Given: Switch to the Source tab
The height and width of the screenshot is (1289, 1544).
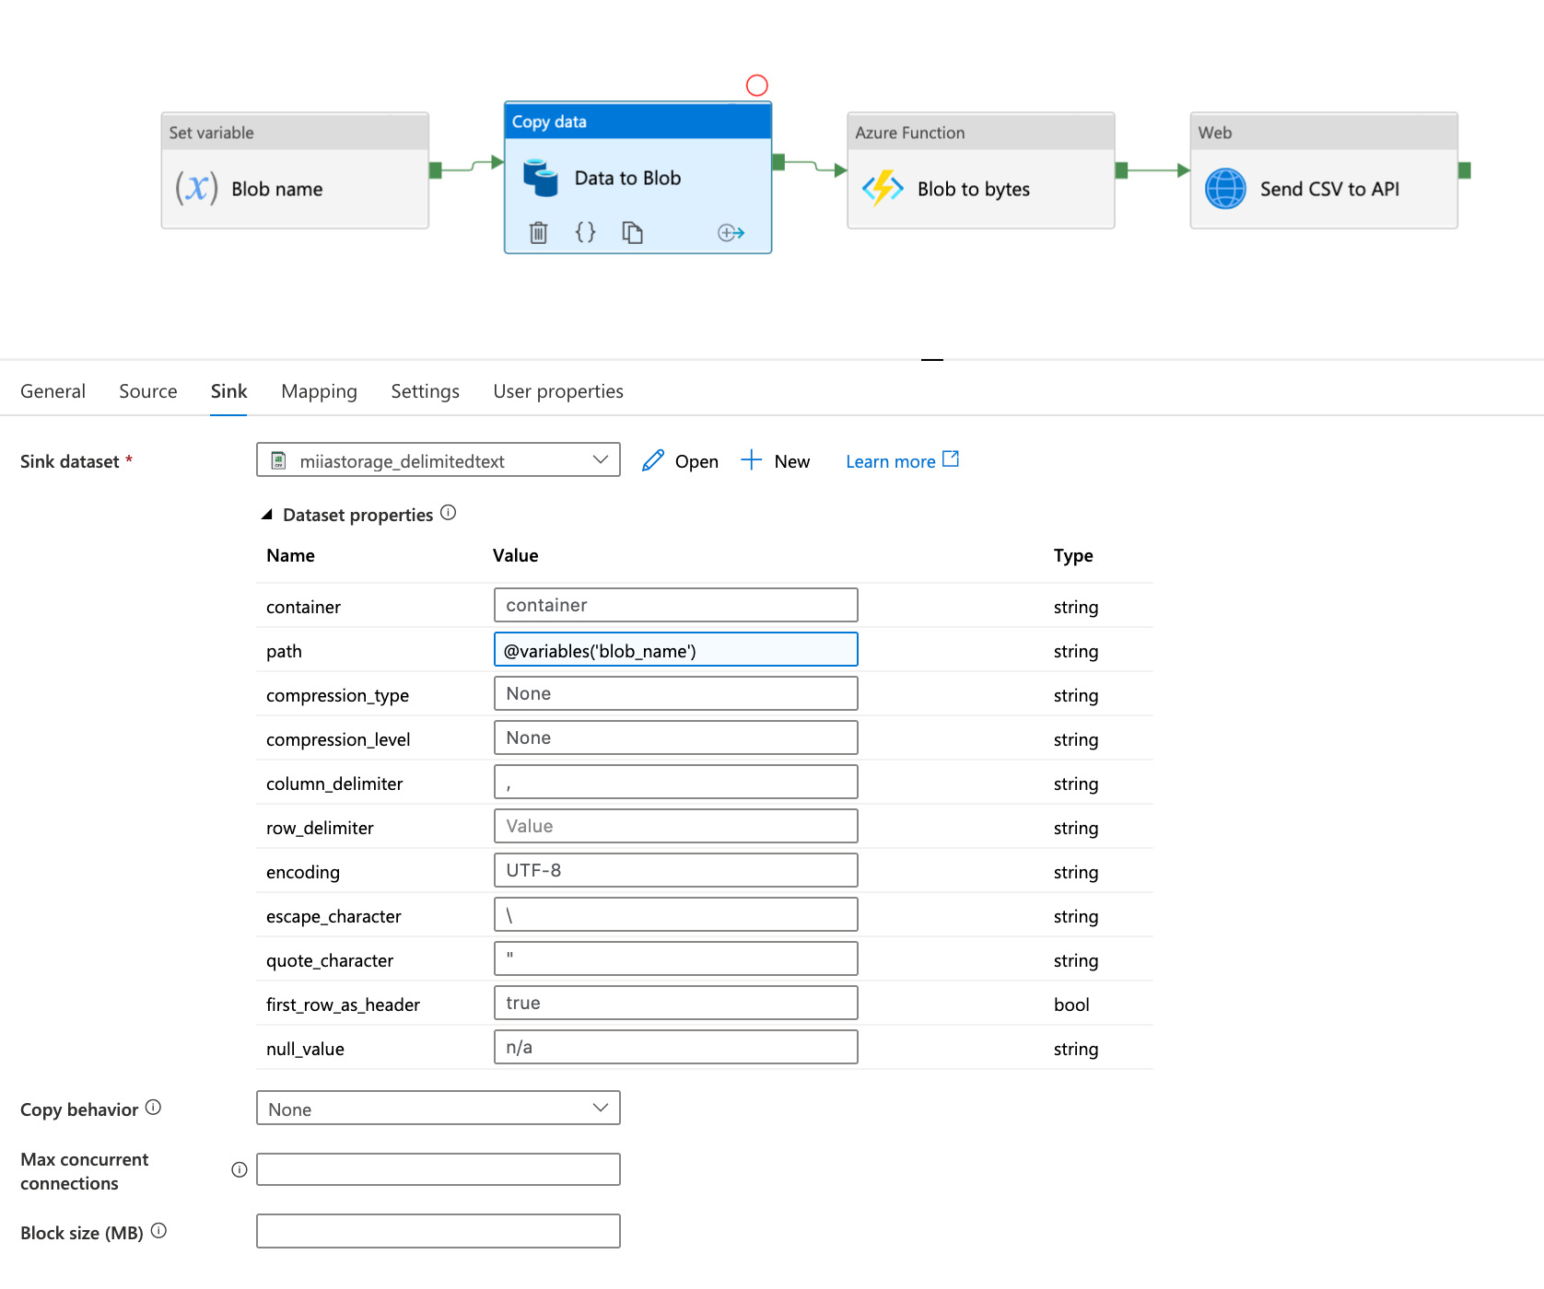Looking at the screenshot, I should [147, 391].
